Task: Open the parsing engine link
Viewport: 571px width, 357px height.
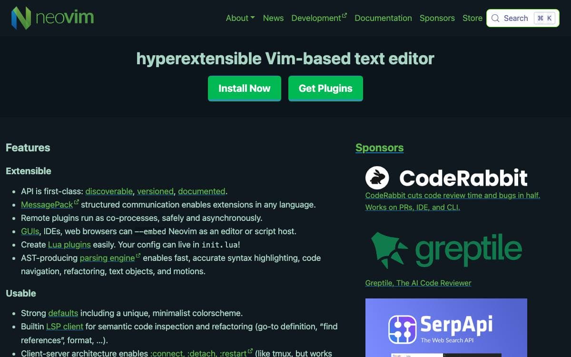Action: [x=110, y=258]
